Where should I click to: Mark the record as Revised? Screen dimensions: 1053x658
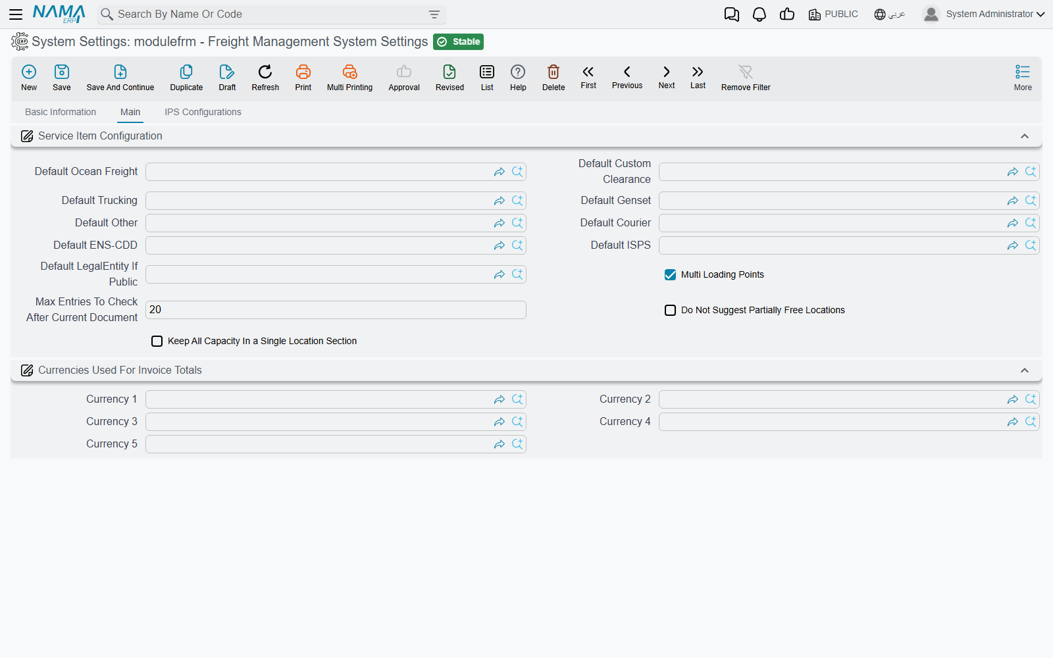pyautogui.click(x=449, y=78)
